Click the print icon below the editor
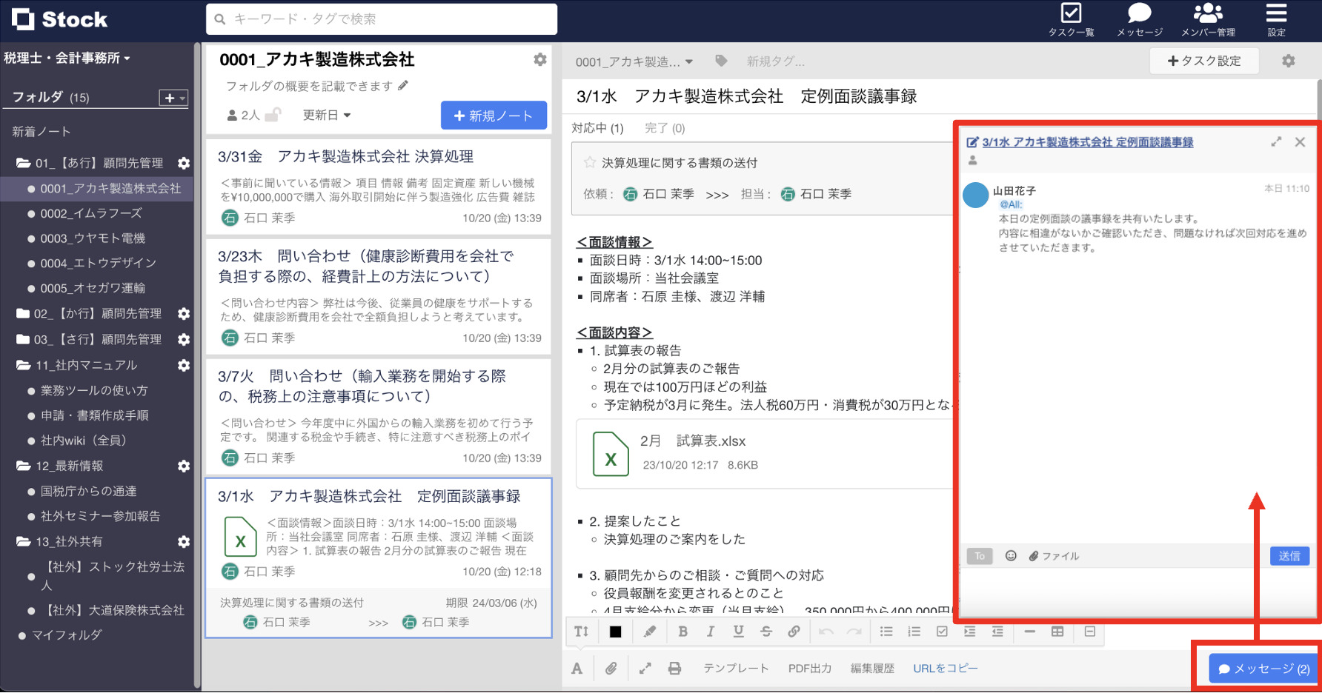The image size is (1322, 693). pos(674,667)
